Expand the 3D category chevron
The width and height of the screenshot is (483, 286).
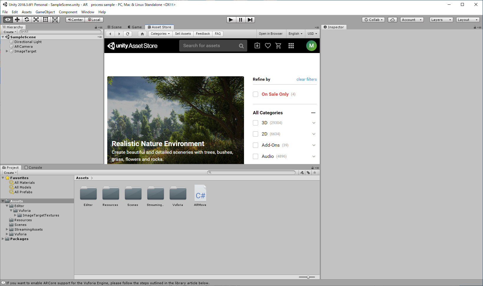(314, 123)
